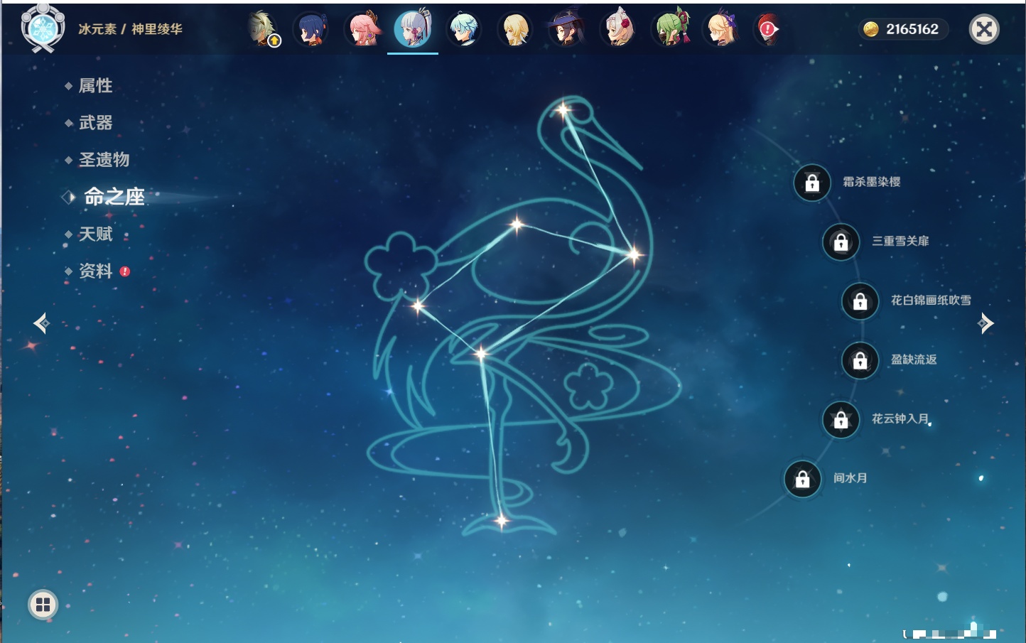Open the 天赋 talents menu item
This screenshot has height=643, width=1026.
coord(95,234)
